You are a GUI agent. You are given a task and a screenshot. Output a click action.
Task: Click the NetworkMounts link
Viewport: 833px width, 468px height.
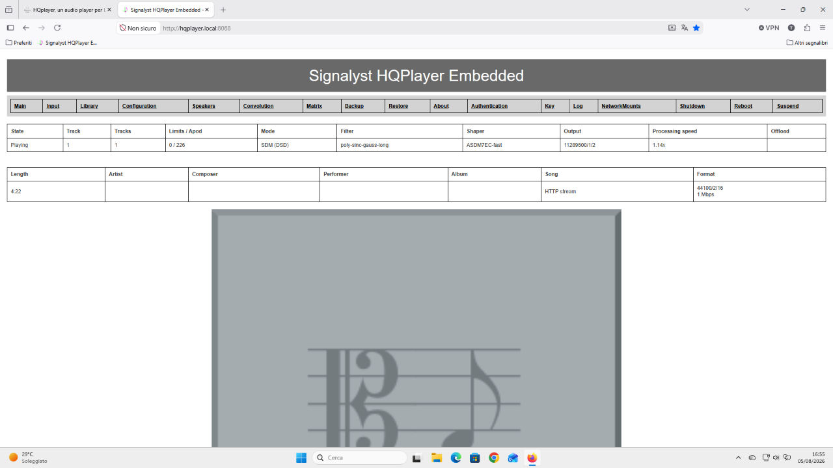coord(621,106)
